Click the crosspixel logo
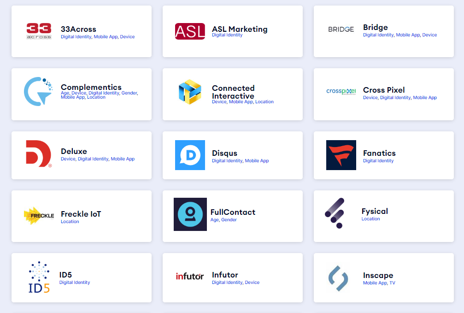 pyautogui.click(x=341, y=91)
